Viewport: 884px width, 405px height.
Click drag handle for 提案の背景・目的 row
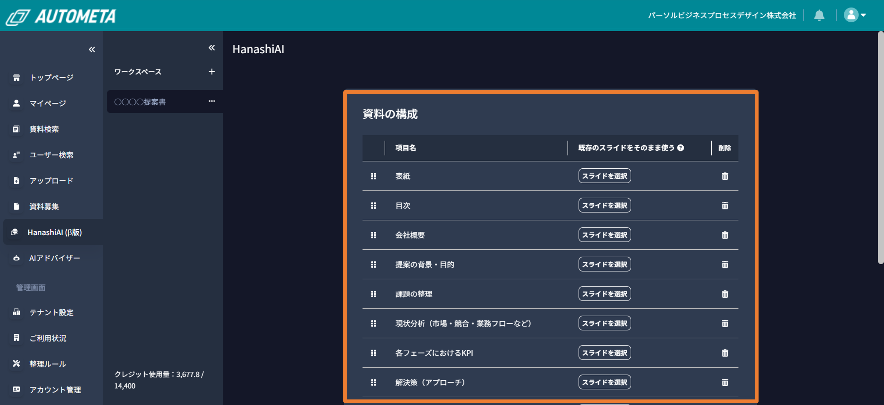373,264
